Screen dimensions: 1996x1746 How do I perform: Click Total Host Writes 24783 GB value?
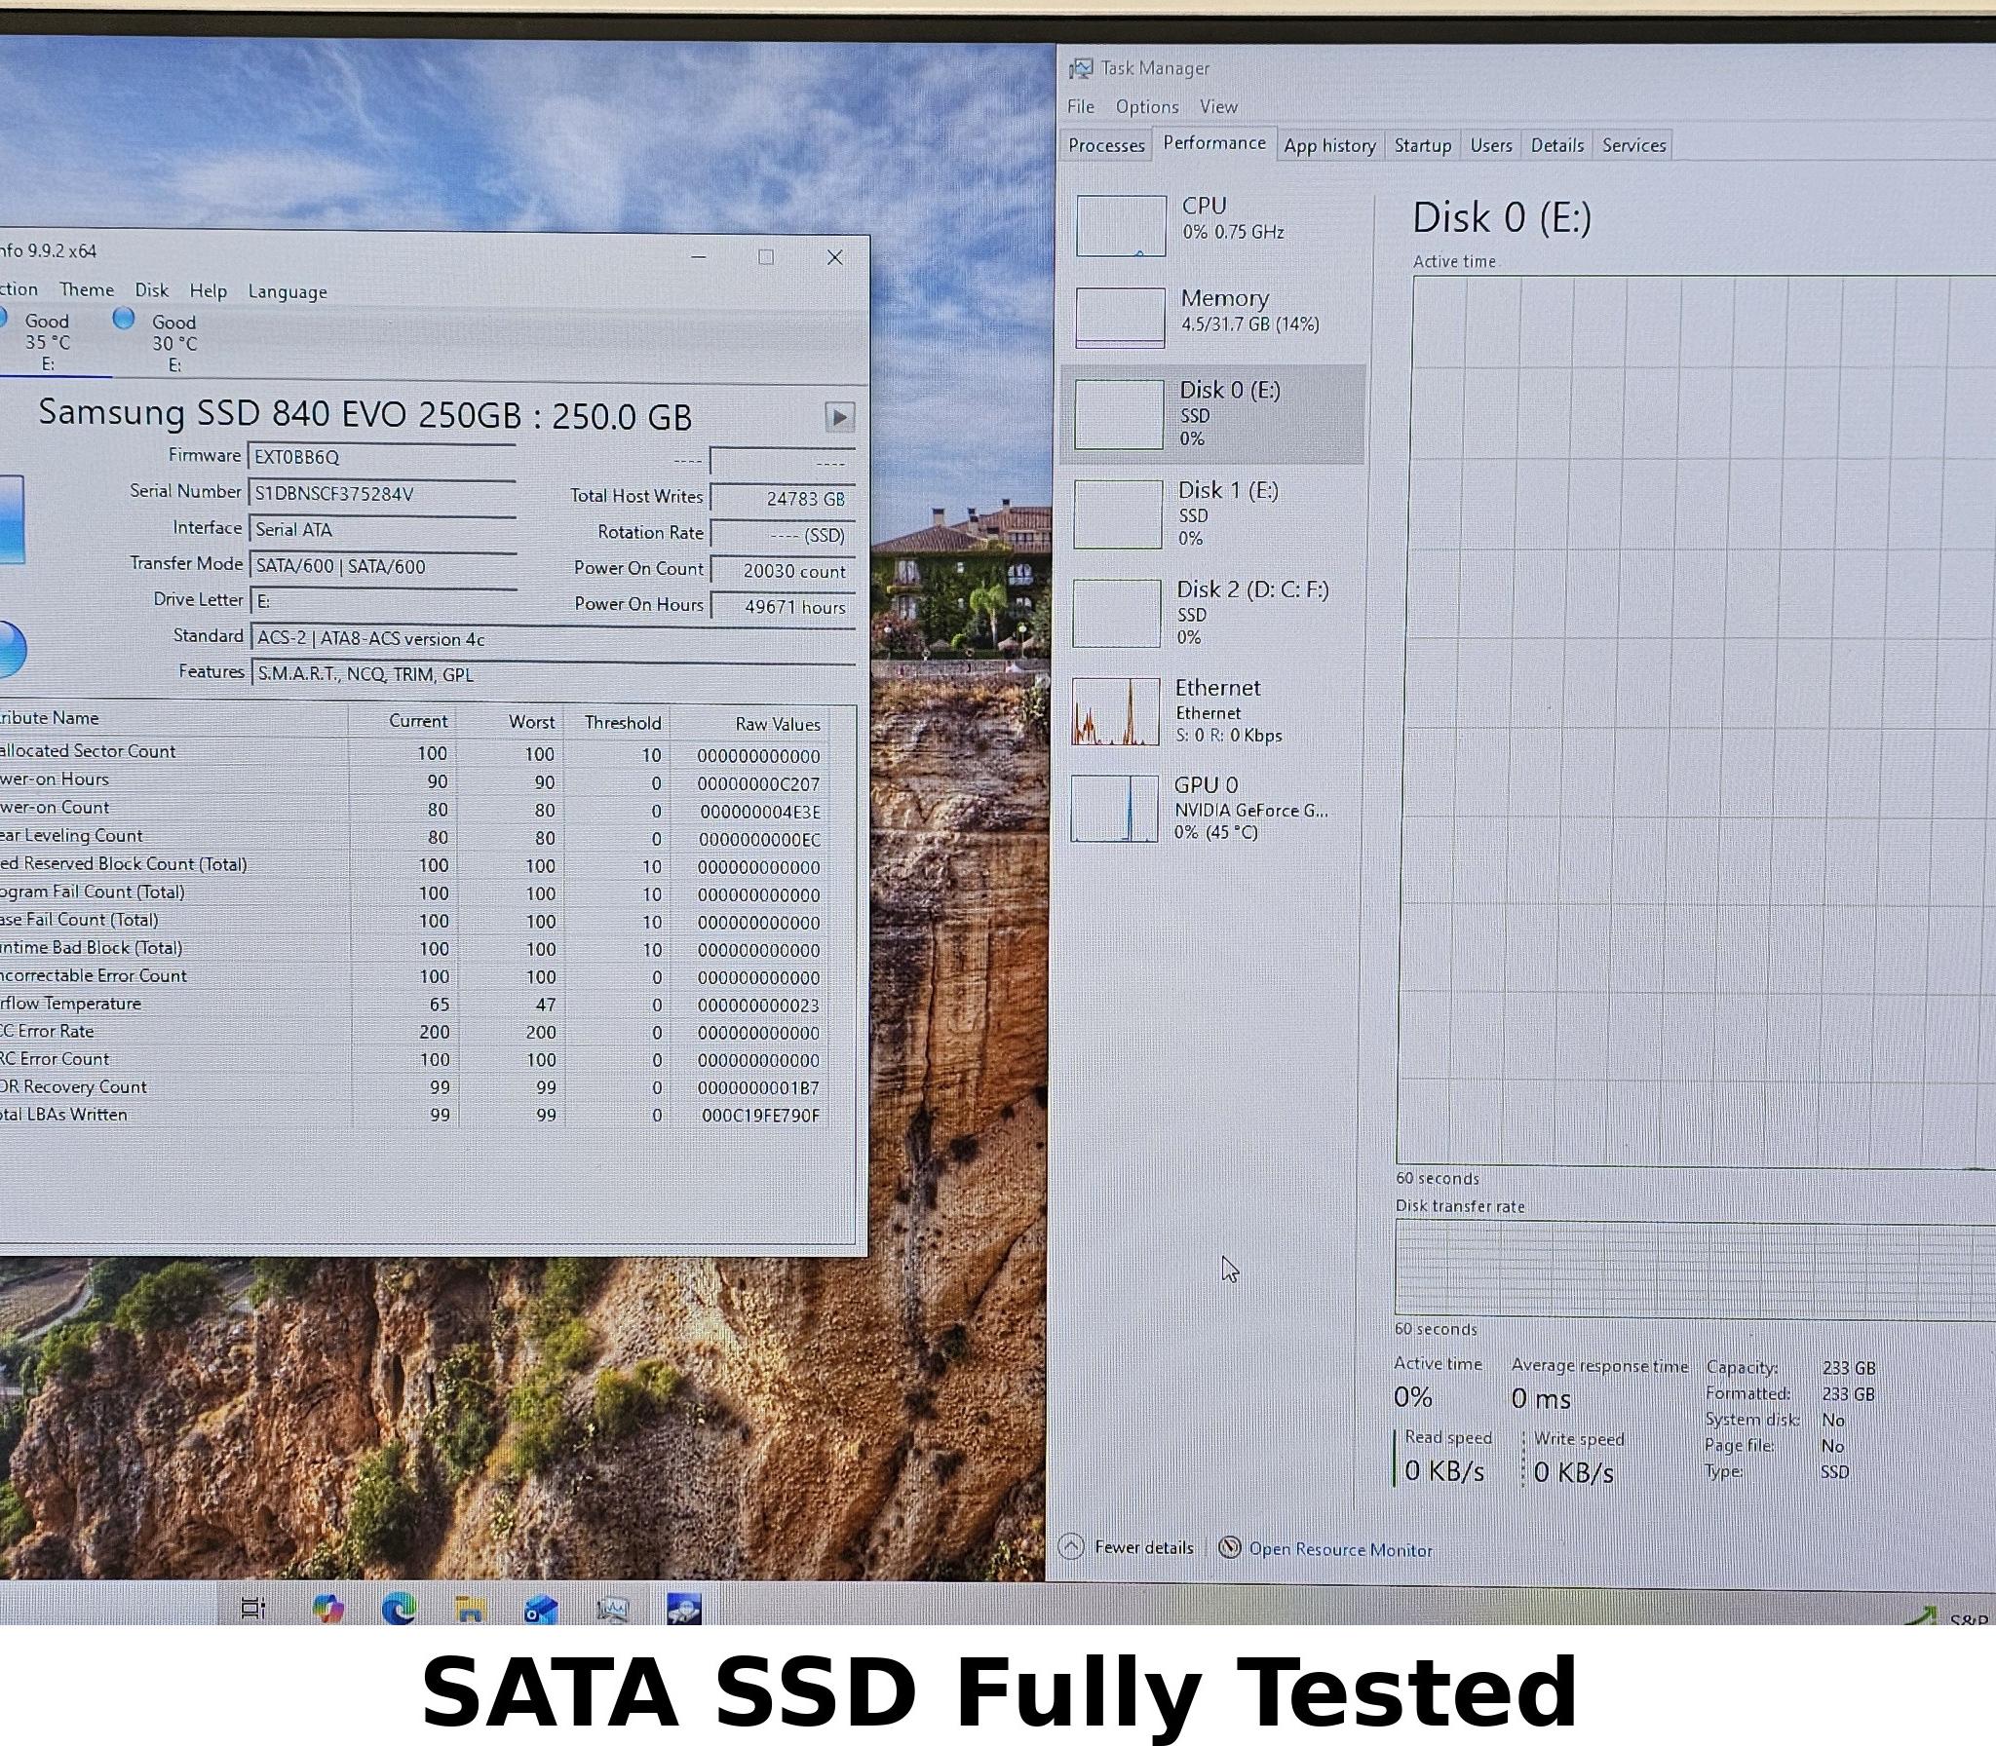[783, 498]
